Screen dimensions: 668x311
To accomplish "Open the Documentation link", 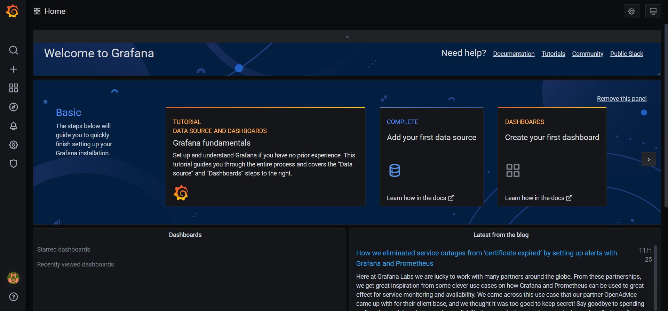I will (514, 54).
